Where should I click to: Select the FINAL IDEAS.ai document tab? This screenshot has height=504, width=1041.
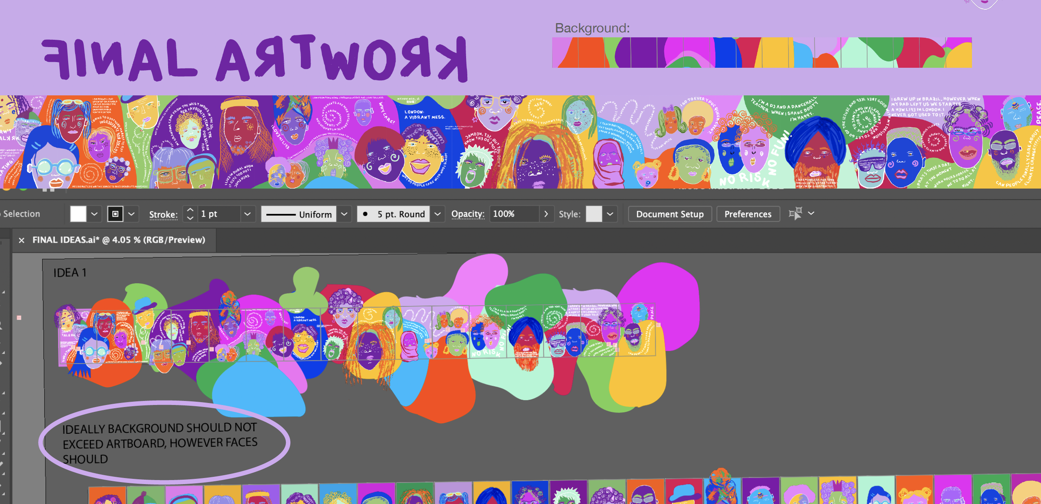pos(119,240)
